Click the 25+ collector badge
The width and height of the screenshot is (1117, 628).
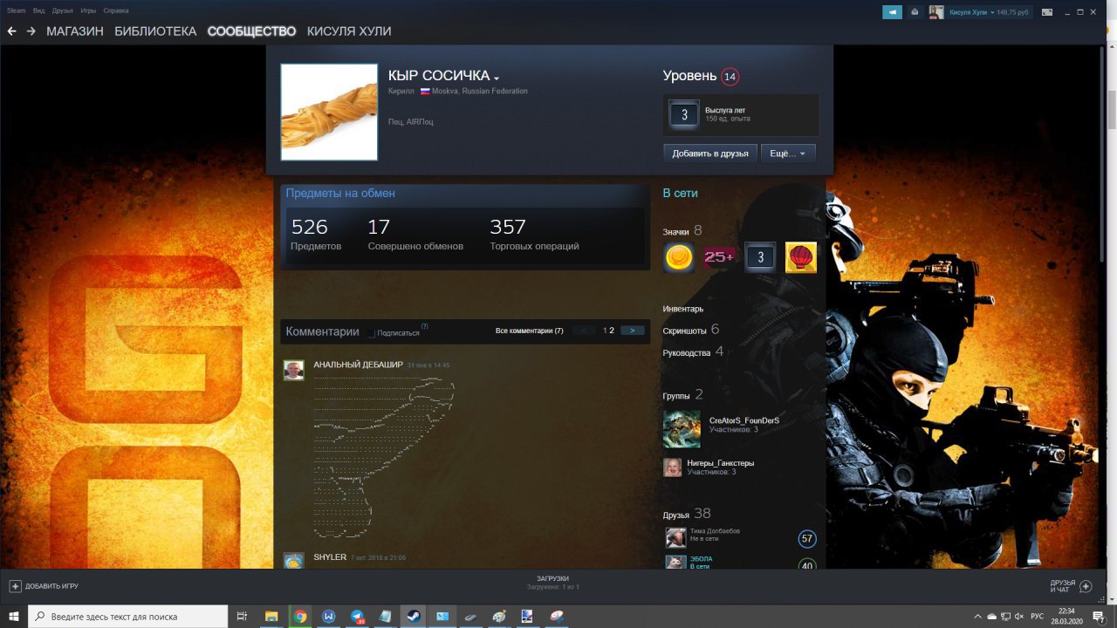720,257
